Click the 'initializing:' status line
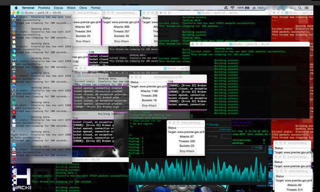The width and height of the screenshot is (320, 192). (249, 140)
